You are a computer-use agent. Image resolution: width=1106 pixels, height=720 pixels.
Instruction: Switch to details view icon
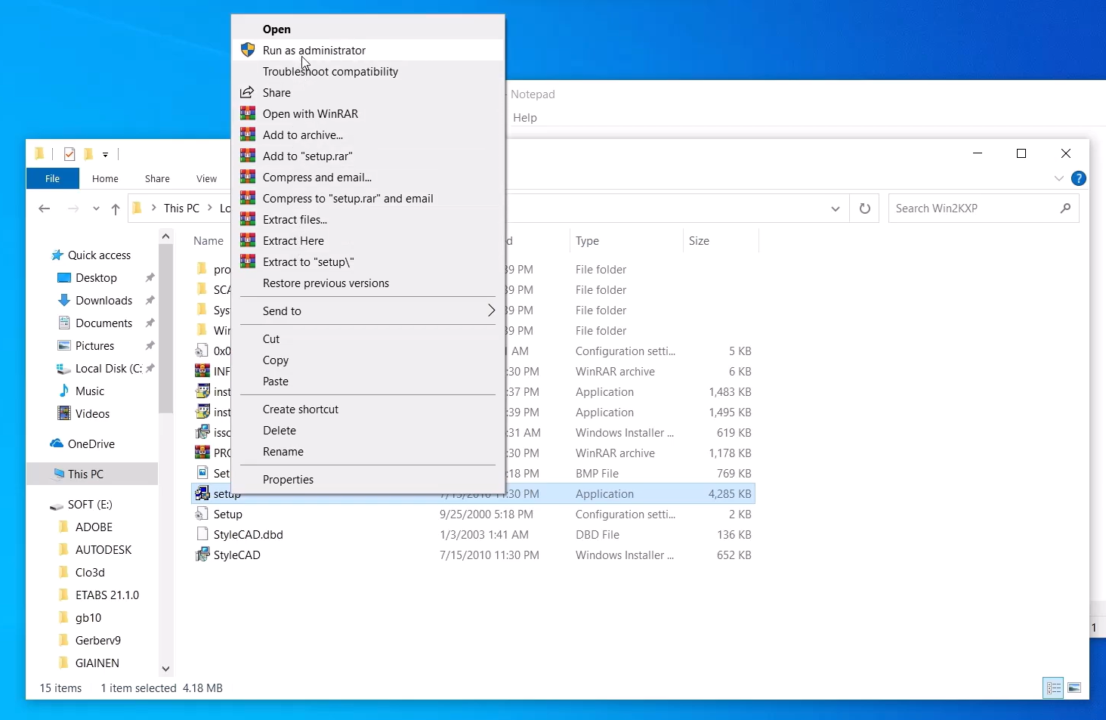[x=1053, y=688]
